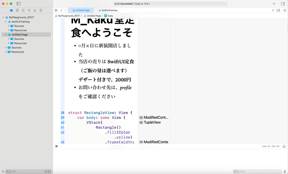Image resolution: width=288 pixels, height=174 pixels.
Task: Click the TupleView quick look result icon
Action: click(x=141, y=122)
